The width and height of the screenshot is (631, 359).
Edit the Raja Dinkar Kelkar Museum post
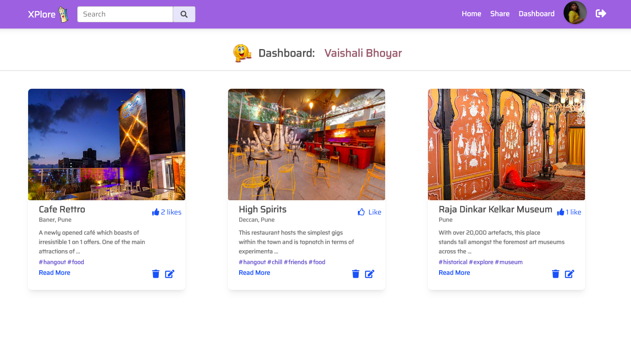[x=569, y=273]
